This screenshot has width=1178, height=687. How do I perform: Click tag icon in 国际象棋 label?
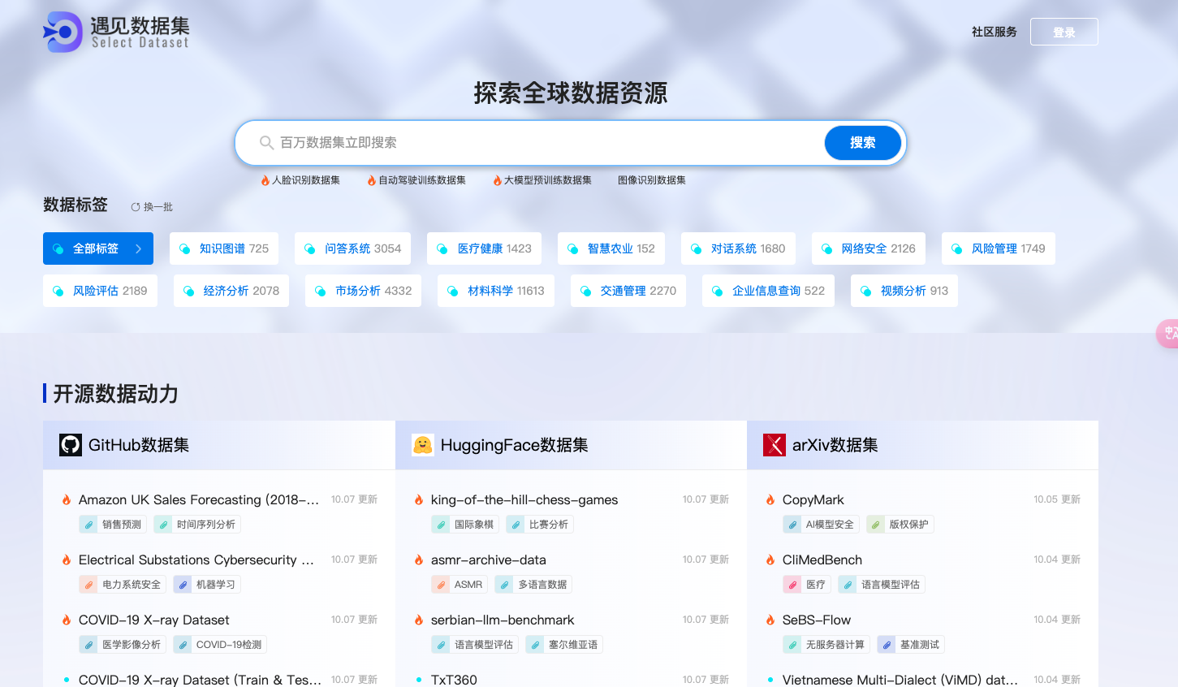pos(442,525)
